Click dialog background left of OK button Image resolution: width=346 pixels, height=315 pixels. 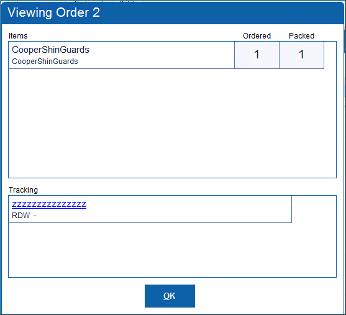click(73, 296)
